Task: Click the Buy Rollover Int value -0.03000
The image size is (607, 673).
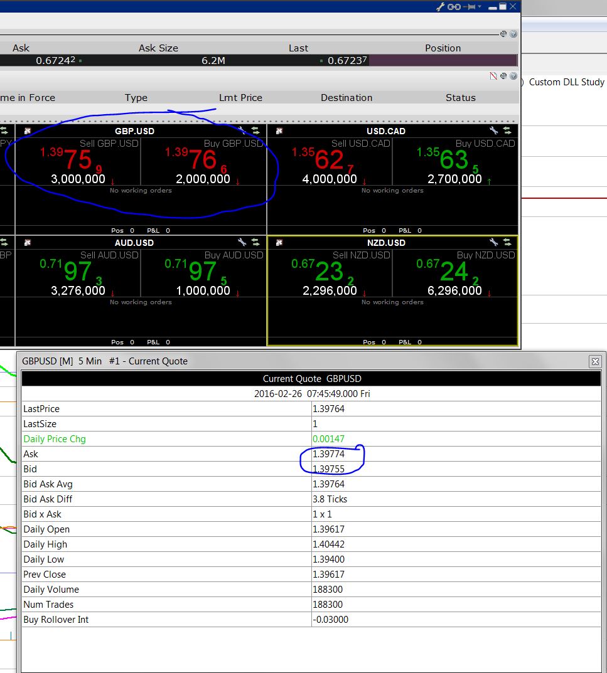Action: click(x=330, y=619)
